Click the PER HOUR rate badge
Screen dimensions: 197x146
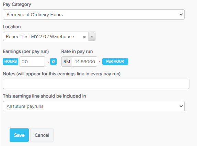(x=115, y=61)
